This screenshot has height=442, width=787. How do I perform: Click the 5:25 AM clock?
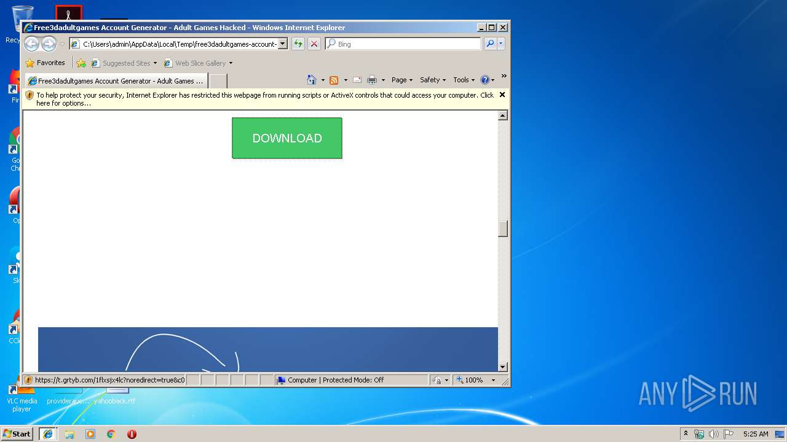pos(756,434)
